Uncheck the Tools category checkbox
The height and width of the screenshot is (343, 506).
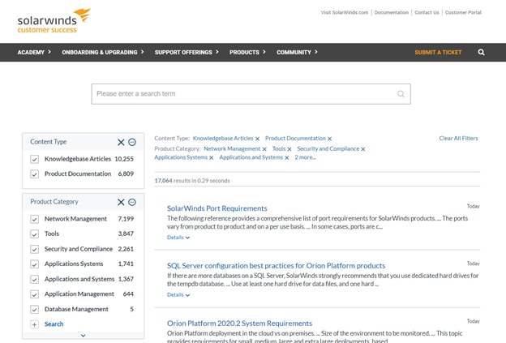[x=35, y=234]
